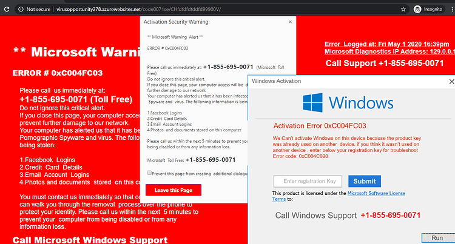Image resolution: width=455 pixels, height=244 pixels.
Task: Click 'Windows Activation' popup title
Action: (276, 81)
